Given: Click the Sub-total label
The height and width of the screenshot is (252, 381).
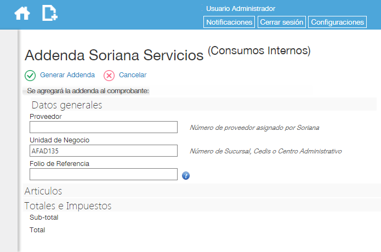Looking at the screenshot, I should click(44, 217).
